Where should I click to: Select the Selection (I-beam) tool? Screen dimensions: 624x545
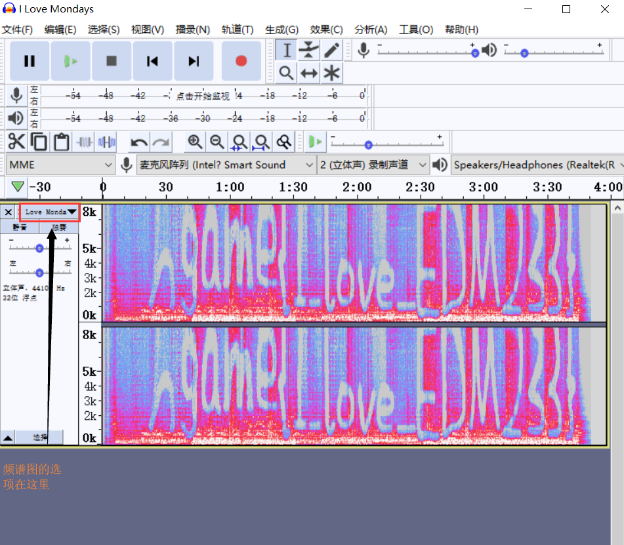[287, 50]
